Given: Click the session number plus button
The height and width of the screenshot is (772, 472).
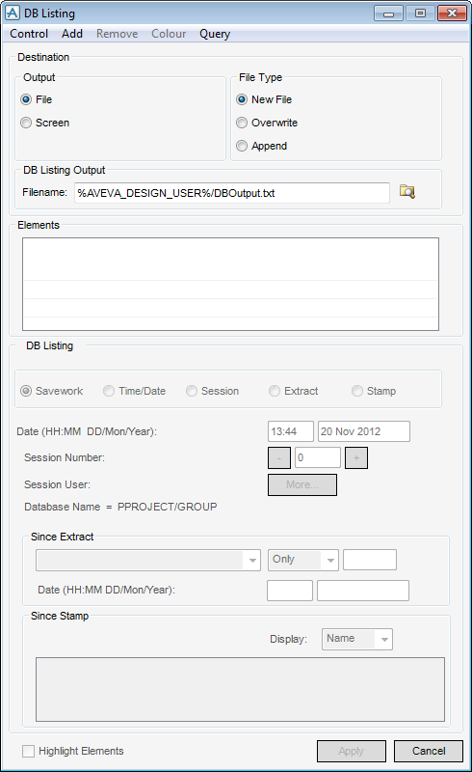Looking at the screenshot, I should [x=356, y=457].
